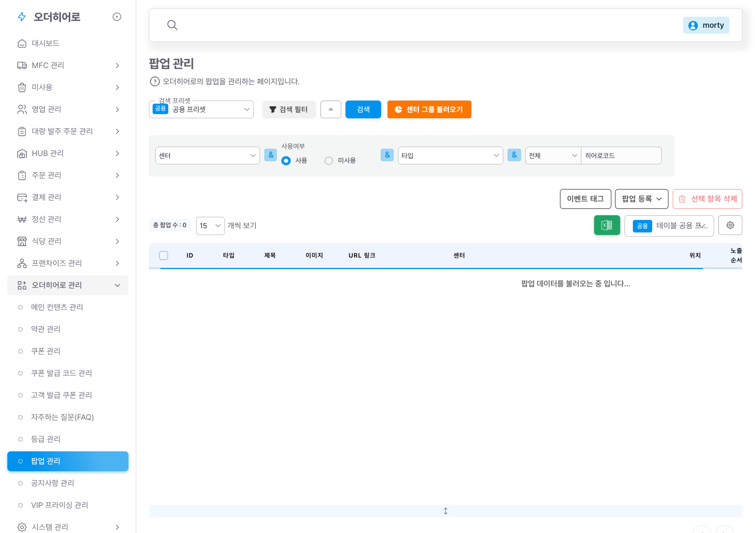The height and width of the screenshot is (533, 755).
Task: Click the MFC 관리 truck icon
Action: [x=22, y=65]
